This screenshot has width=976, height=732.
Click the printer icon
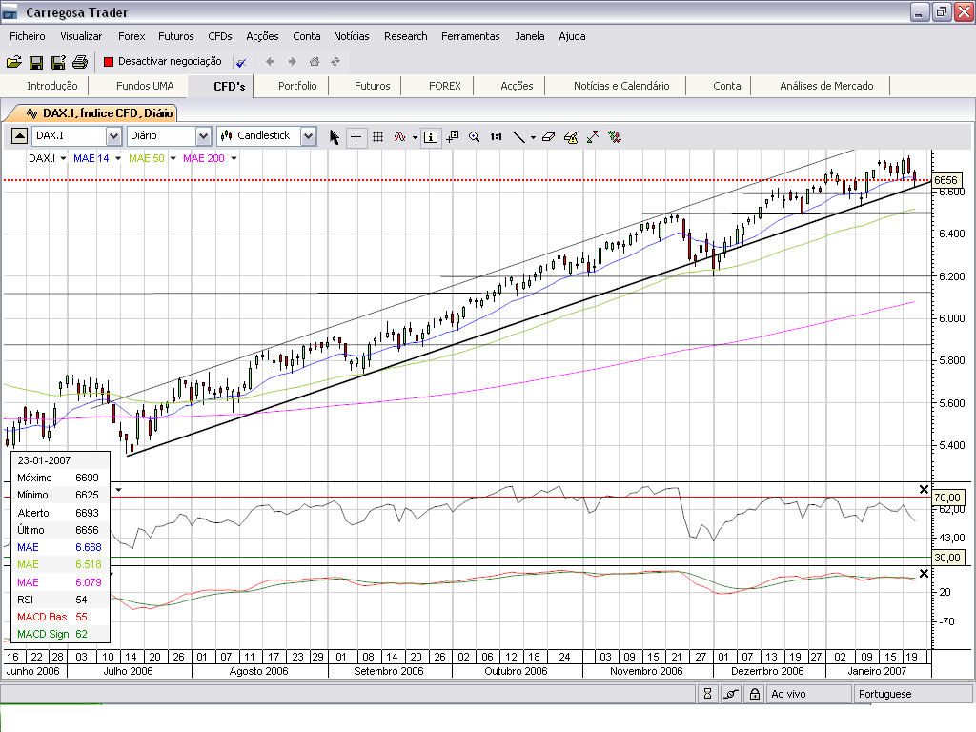pyautogui.click(x=80, y=62)
